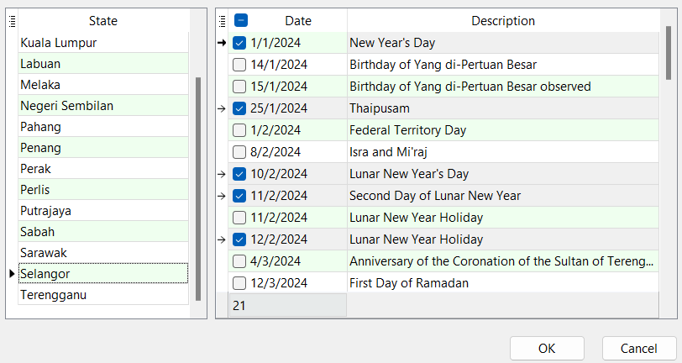Open the holiday grid column chooser icon
This screenshot has width=682, height=363.
click(x=222, y=21)
